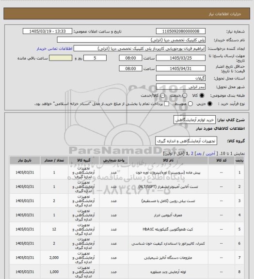Click the announcement date field 1405/03/19 - 13:33
Viewport: 254px width, 279px height.
point(48,31)
